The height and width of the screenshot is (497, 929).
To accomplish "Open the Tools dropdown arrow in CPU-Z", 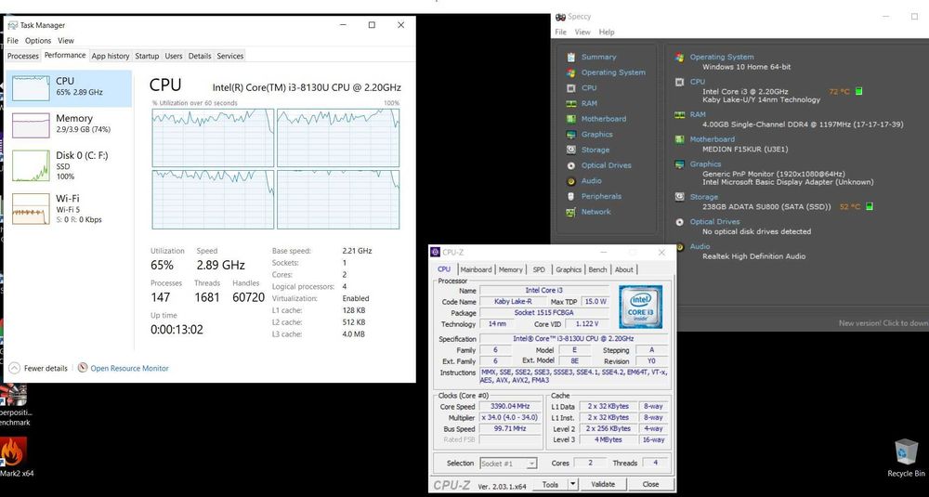I will pyautogui.click(x=573, y=484).
